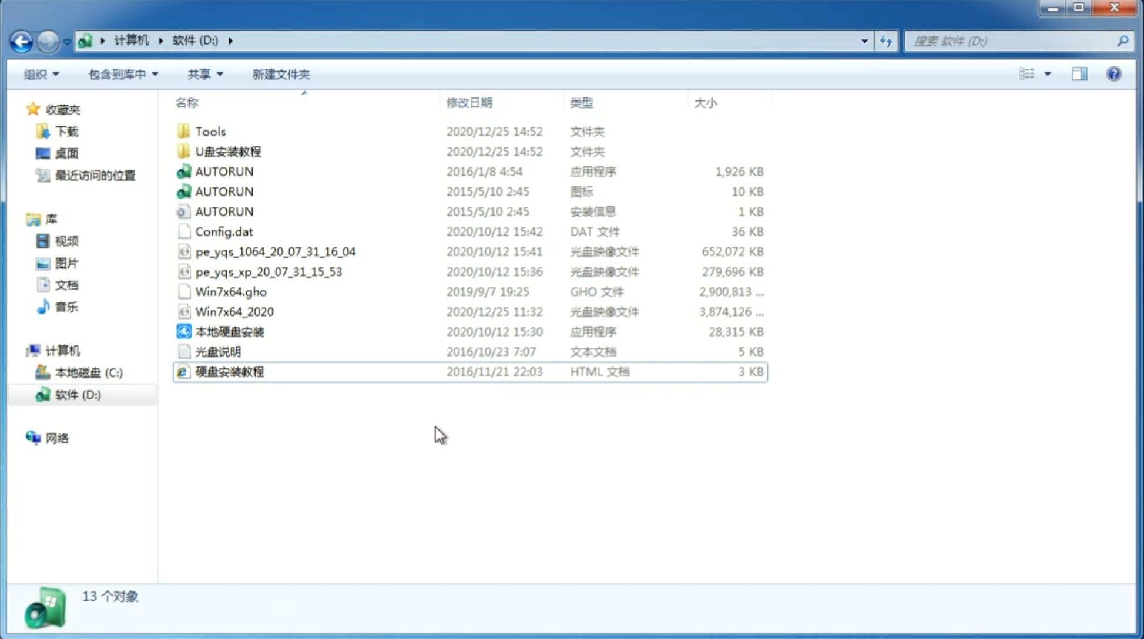Open Win7x64.gho backup file
This screenshot has height=639, width=1144.
[x=232, y=291]
